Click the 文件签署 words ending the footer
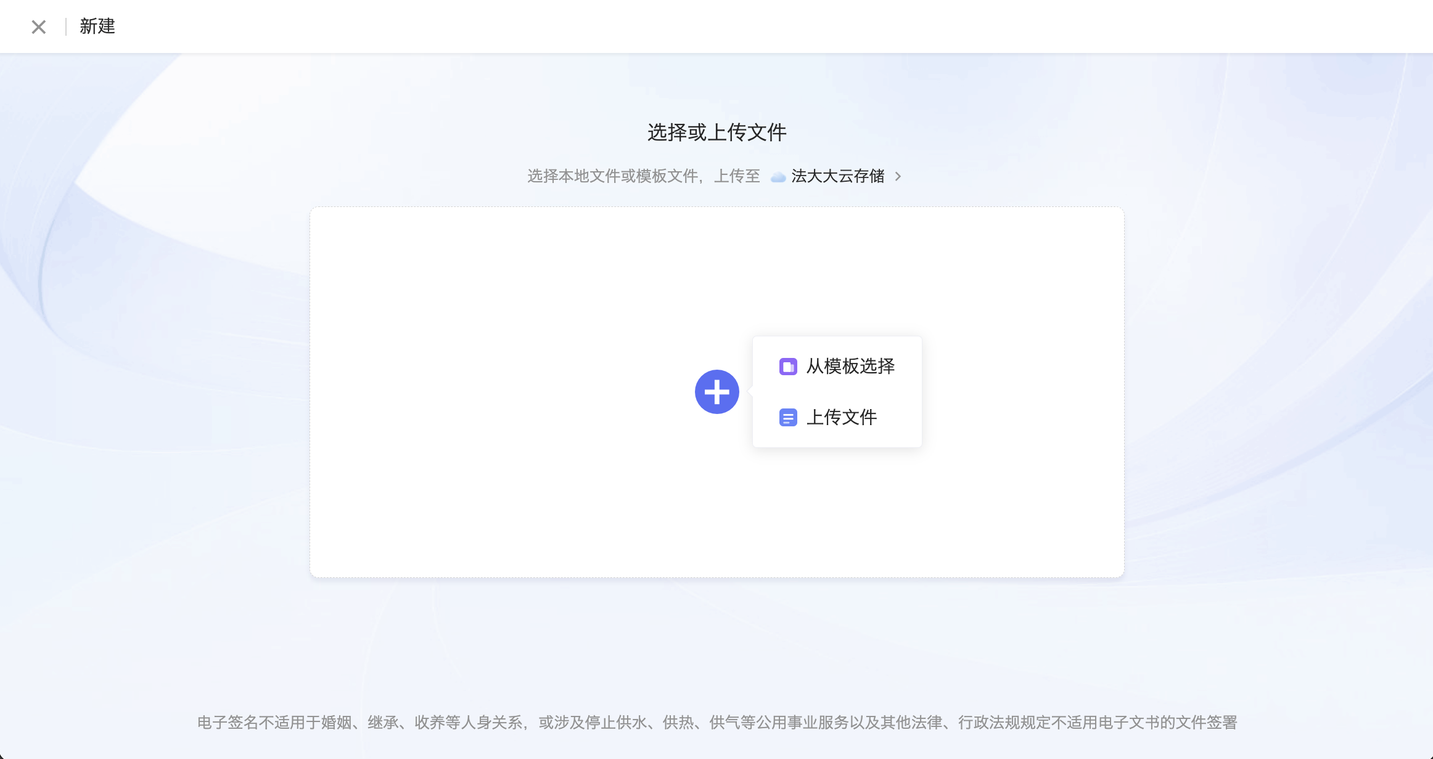Screen dimensions: 1433x759 [1206, 722]
